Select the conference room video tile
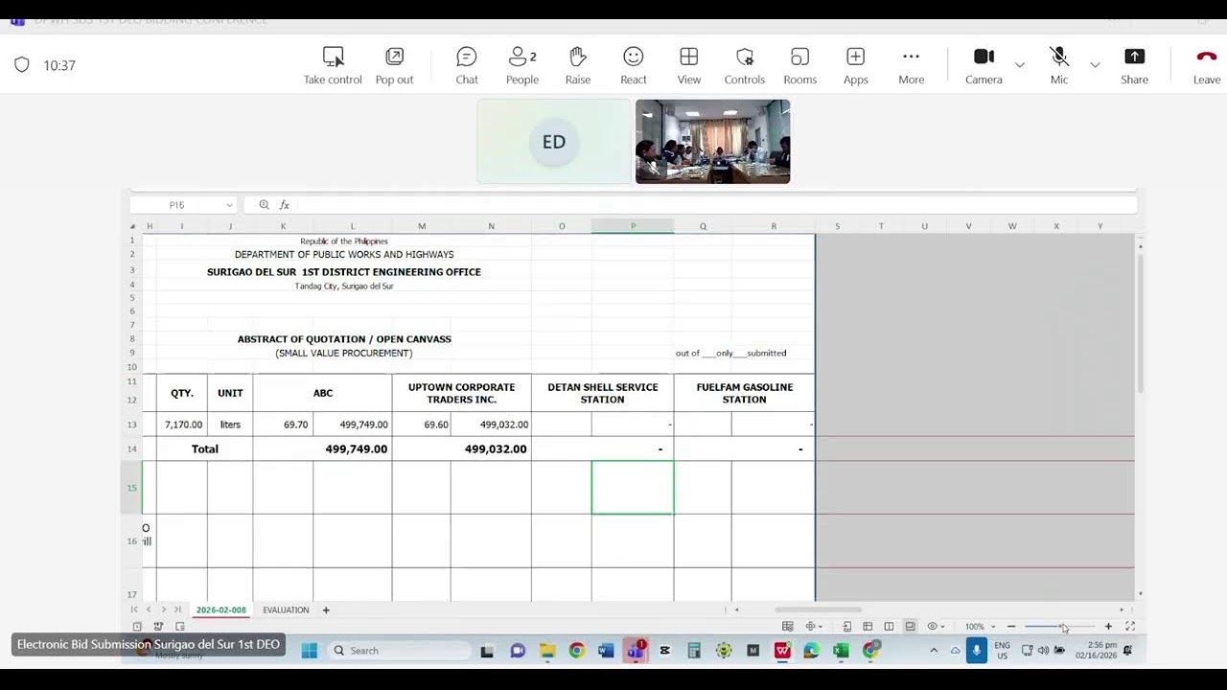The image size is (1227, 690). [713, 142]
